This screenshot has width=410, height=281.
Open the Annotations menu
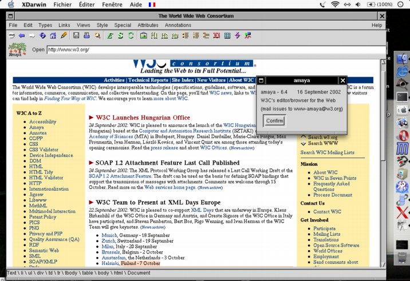(178, 25)
